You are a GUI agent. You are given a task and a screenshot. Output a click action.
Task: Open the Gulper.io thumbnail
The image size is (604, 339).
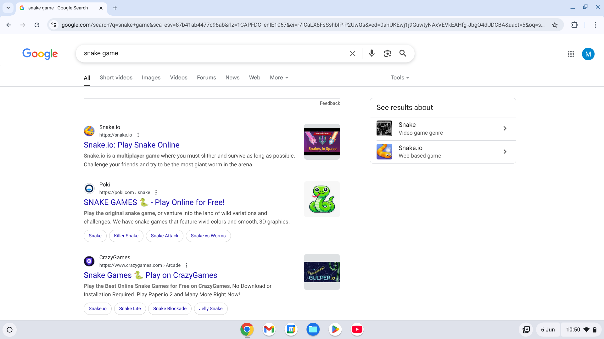click(x=322, y=272)
